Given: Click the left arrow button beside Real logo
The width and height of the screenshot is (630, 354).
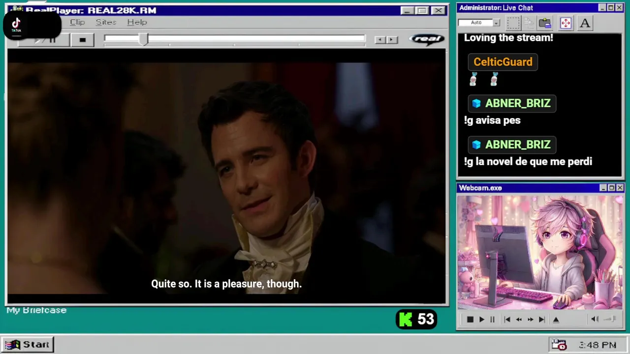Looking at the screenshot, I should pos(380,40).
